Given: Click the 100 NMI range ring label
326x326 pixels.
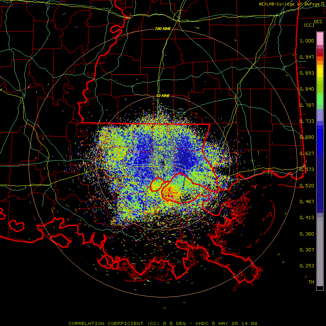Looking at the screenshot, I should click(163, 29).
